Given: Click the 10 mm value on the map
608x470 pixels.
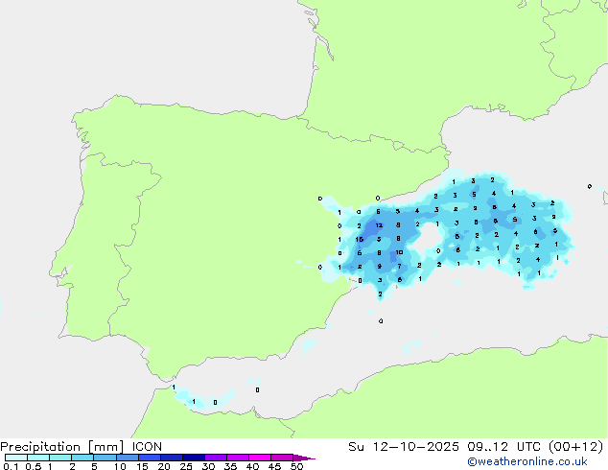Looking at the screenshot, I should 399,252.
